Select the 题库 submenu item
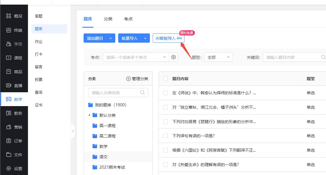 pos(49,29)
